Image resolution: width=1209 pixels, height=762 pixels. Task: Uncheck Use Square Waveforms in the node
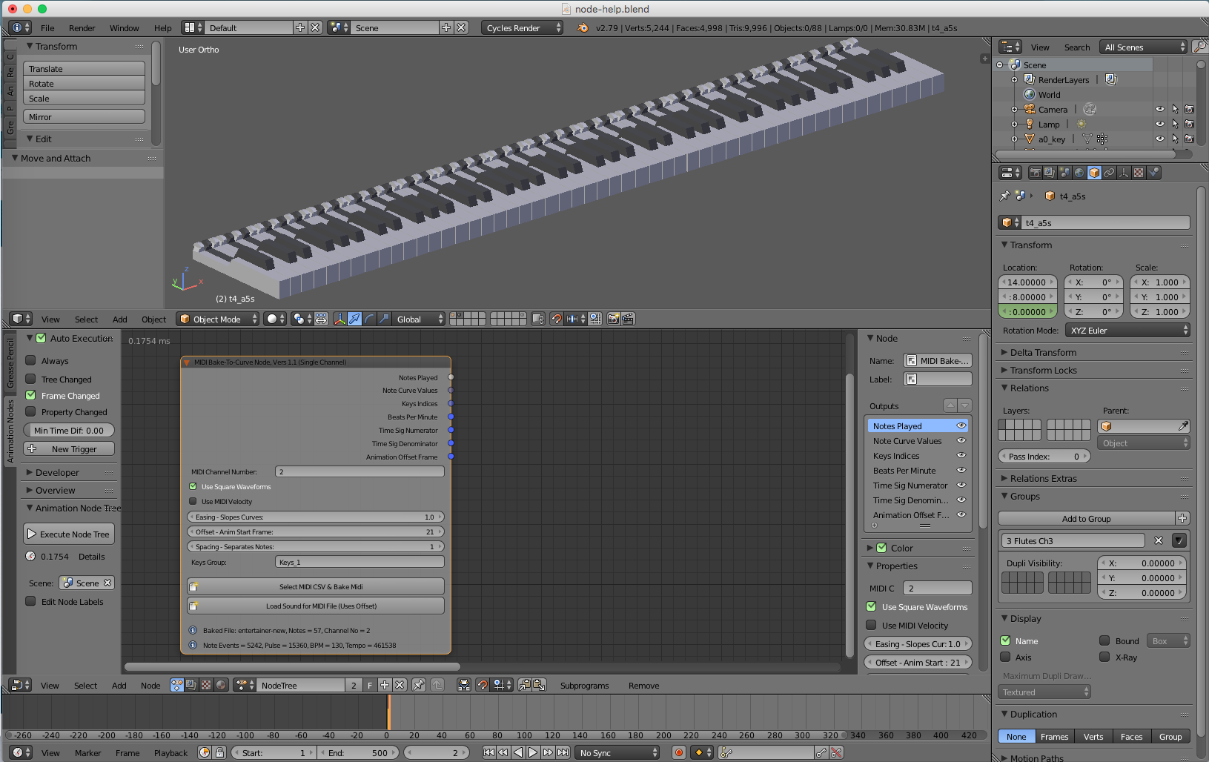193,487
